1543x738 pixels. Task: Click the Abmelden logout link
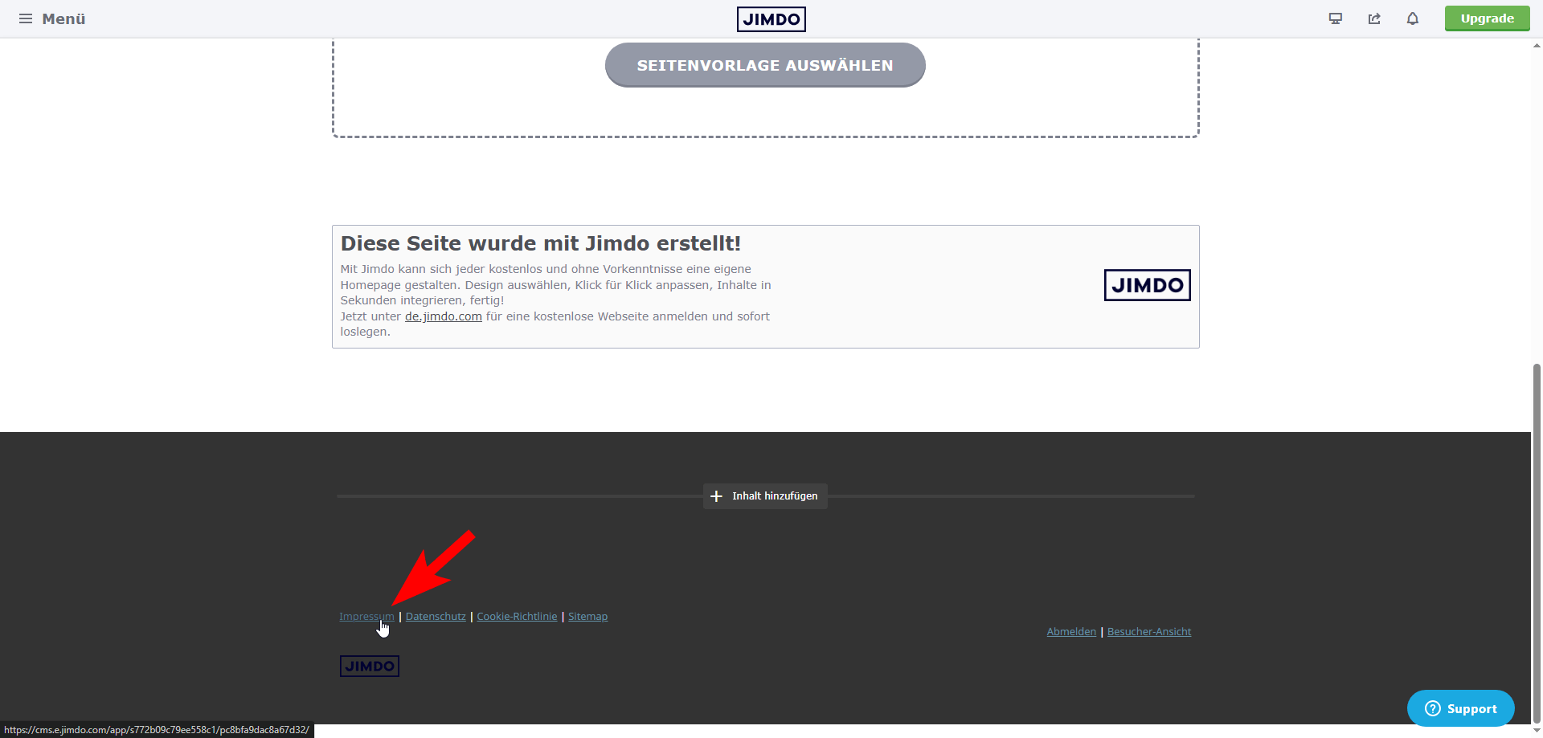[x=1071, y=632]
